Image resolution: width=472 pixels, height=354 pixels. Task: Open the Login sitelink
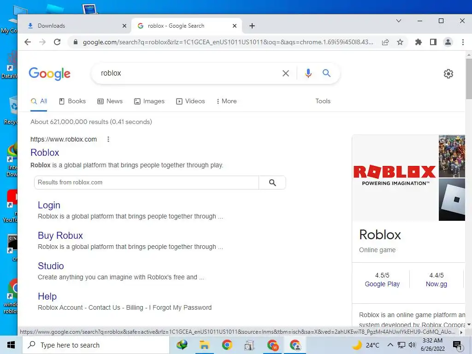coord(49,205)
